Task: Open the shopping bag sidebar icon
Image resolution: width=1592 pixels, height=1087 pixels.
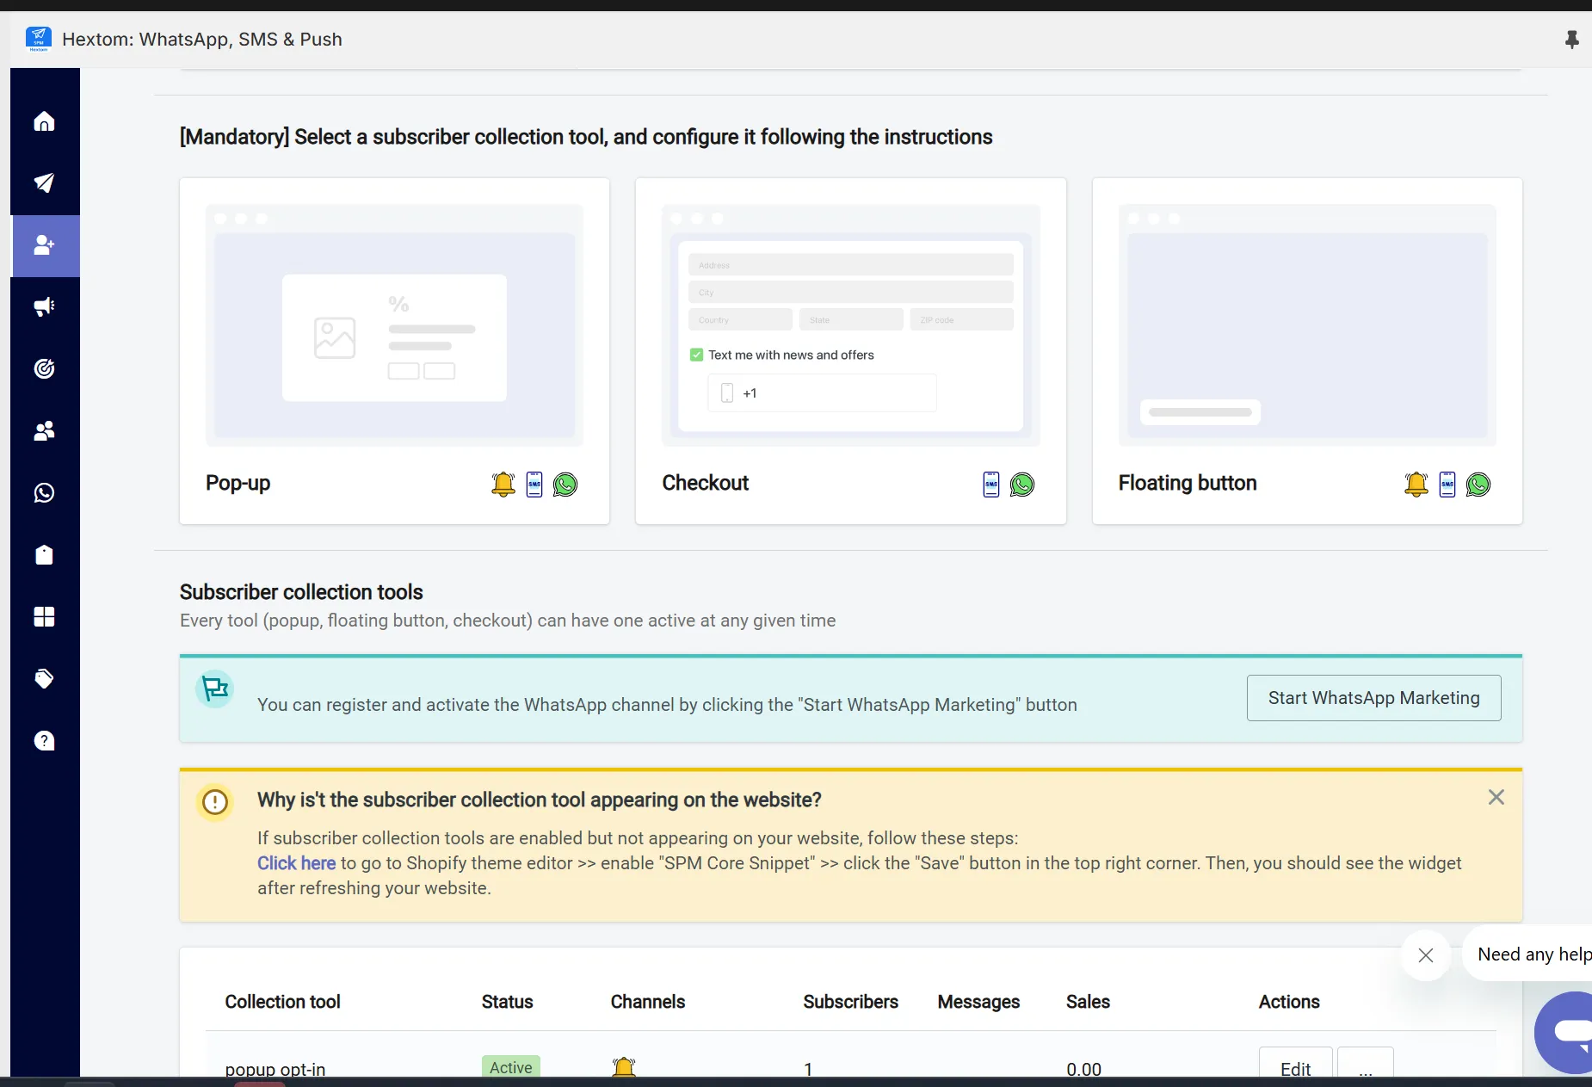Action: [44, 554]
